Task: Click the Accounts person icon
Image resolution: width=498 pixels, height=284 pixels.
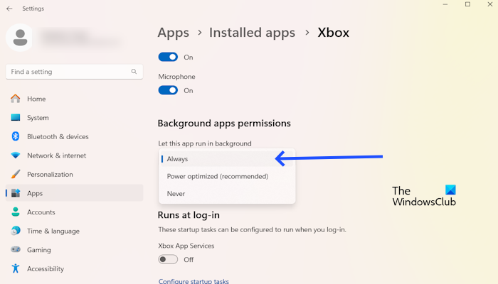Action: tap(15, 212)
